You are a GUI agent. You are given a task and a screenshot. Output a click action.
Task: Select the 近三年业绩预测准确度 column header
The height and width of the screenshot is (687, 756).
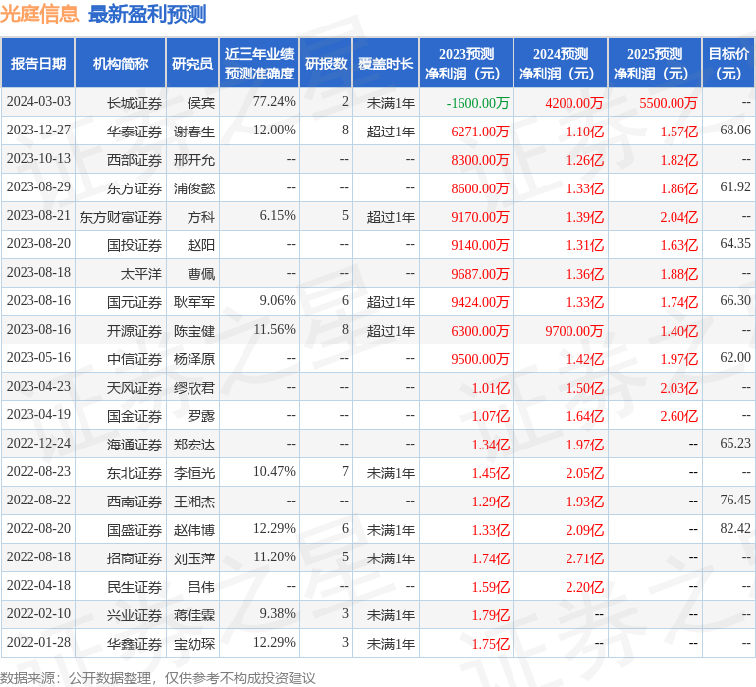pos(259,64)
